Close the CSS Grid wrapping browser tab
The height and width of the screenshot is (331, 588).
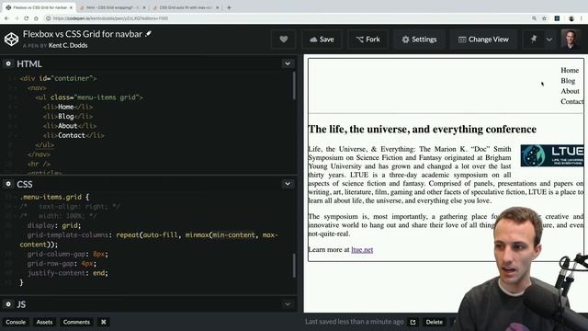pyautogui.click(x=144, y=7)
